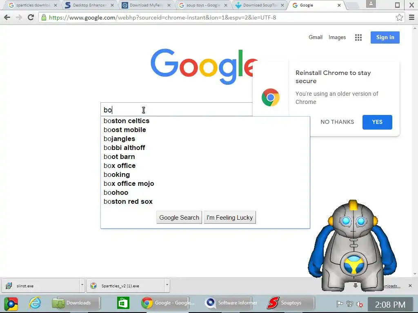Image resolution: width=418 pixels, height=313 pixels.
Task: Click the Soup Toys robot character
Action: point(353,246)
